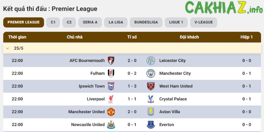Click the Aston Villa club crest
Viewport: 264px width, 132px height.
coord(151,112)
